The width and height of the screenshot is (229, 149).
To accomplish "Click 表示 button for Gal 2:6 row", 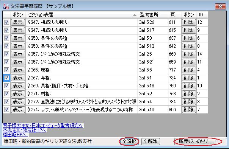I will 18,54.
